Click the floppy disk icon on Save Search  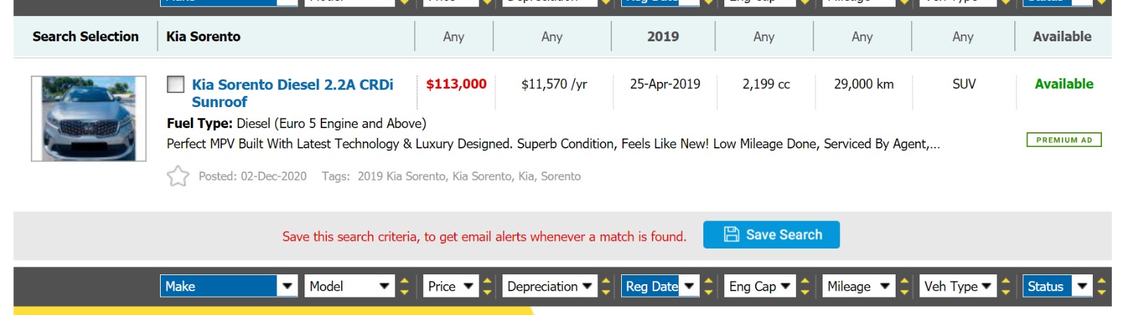(731, 234)
